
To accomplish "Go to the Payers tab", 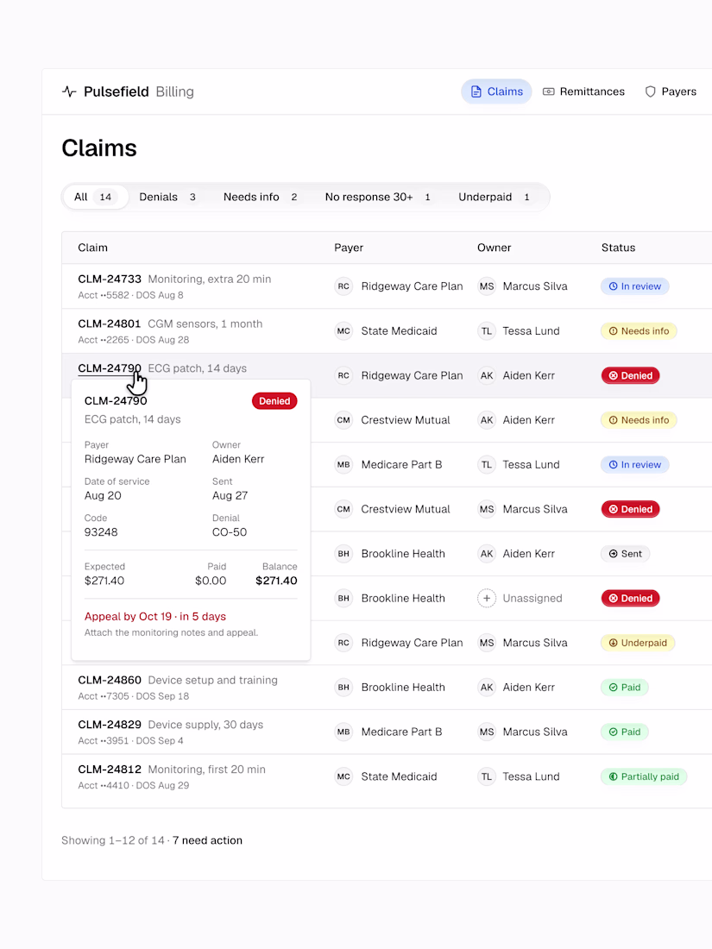I will 671,91.
